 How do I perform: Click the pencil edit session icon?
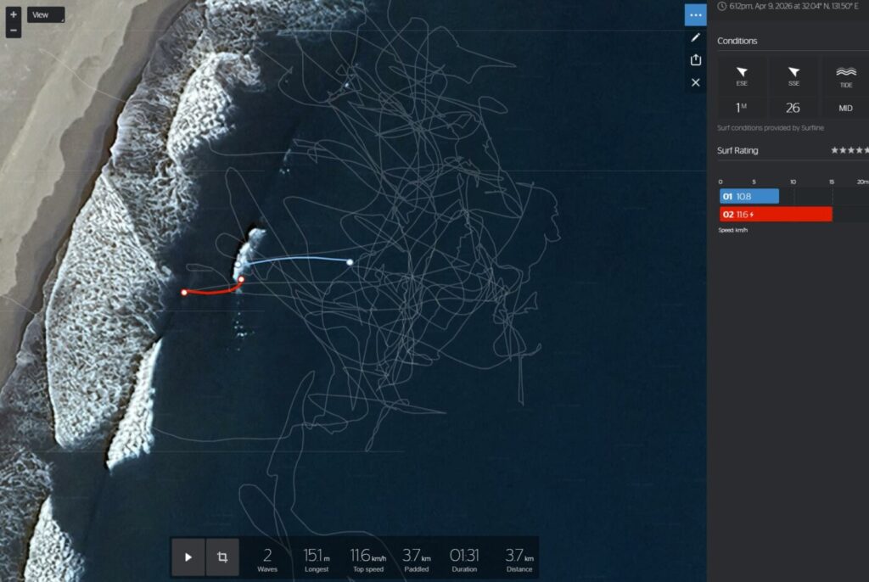[696, 37]
